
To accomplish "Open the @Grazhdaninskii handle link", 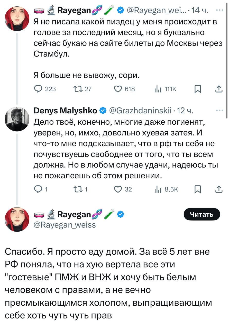I will [x=140, y=111].
